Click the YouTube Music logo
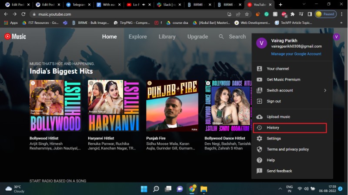348x195 pixels. point(15,37)
